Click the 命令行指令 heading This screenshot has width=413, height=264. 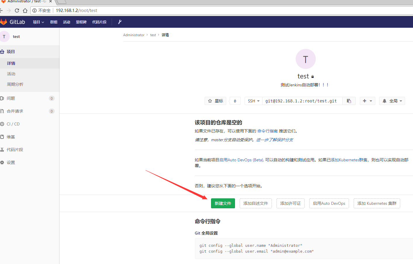208,221
